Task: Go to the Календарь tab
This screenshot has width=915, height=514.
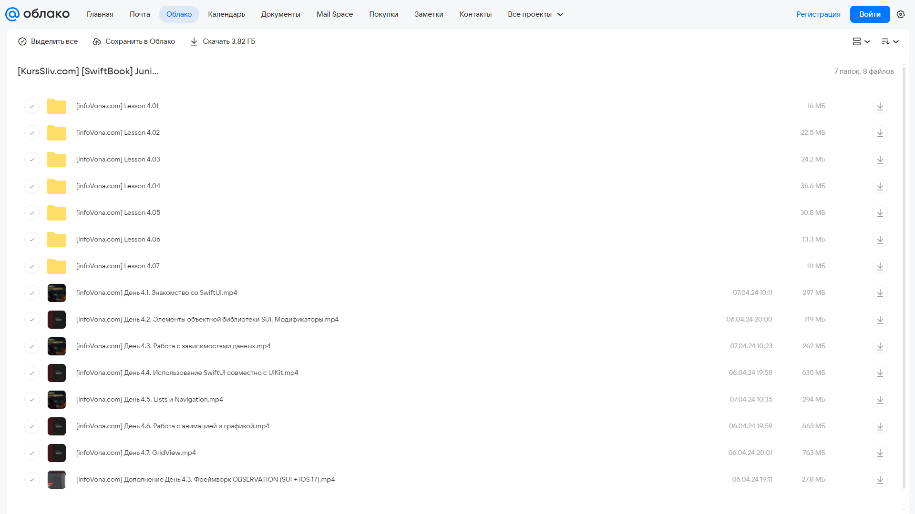Action: pos(226,14)
